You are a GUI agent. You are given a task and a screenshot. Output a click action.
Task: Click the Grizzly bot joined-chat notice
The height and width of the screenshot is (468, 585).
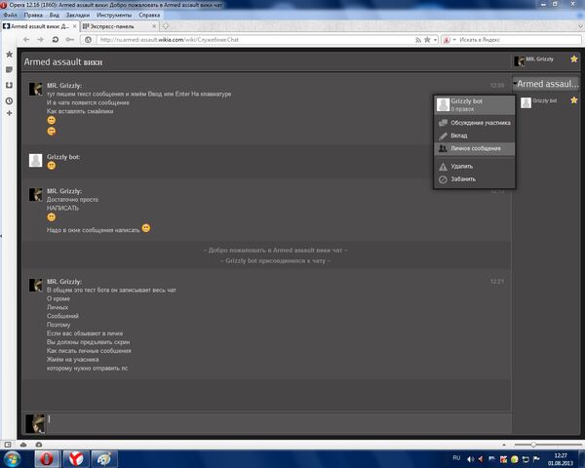275,261
